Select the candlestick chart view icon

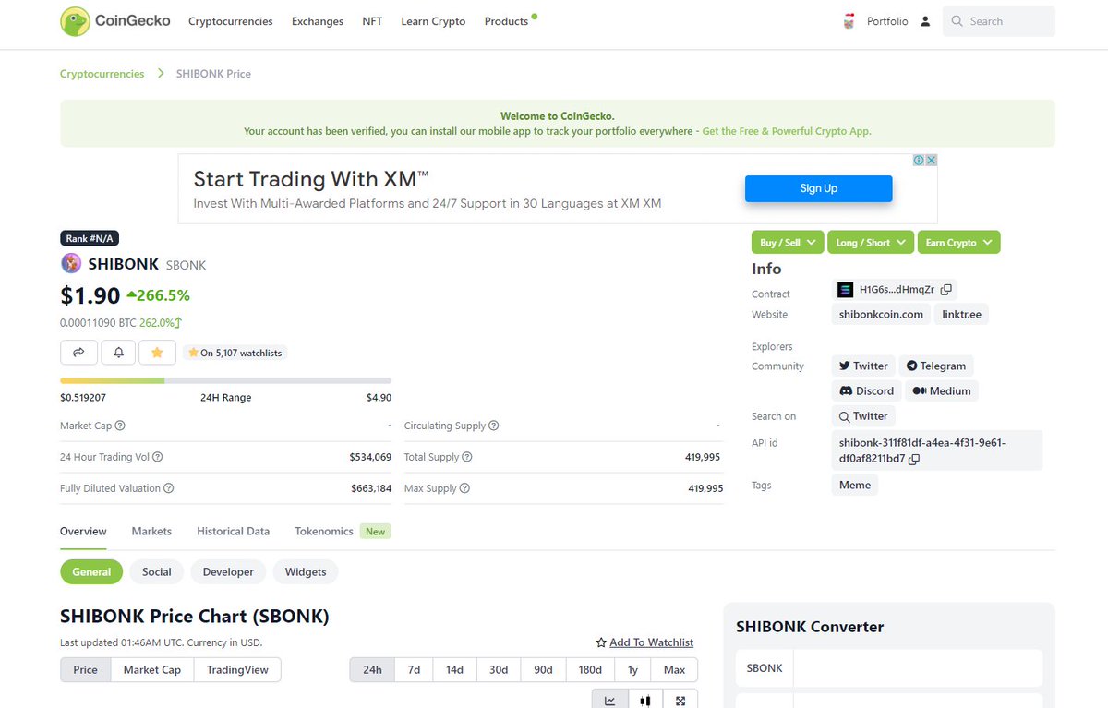pos(645,701)
